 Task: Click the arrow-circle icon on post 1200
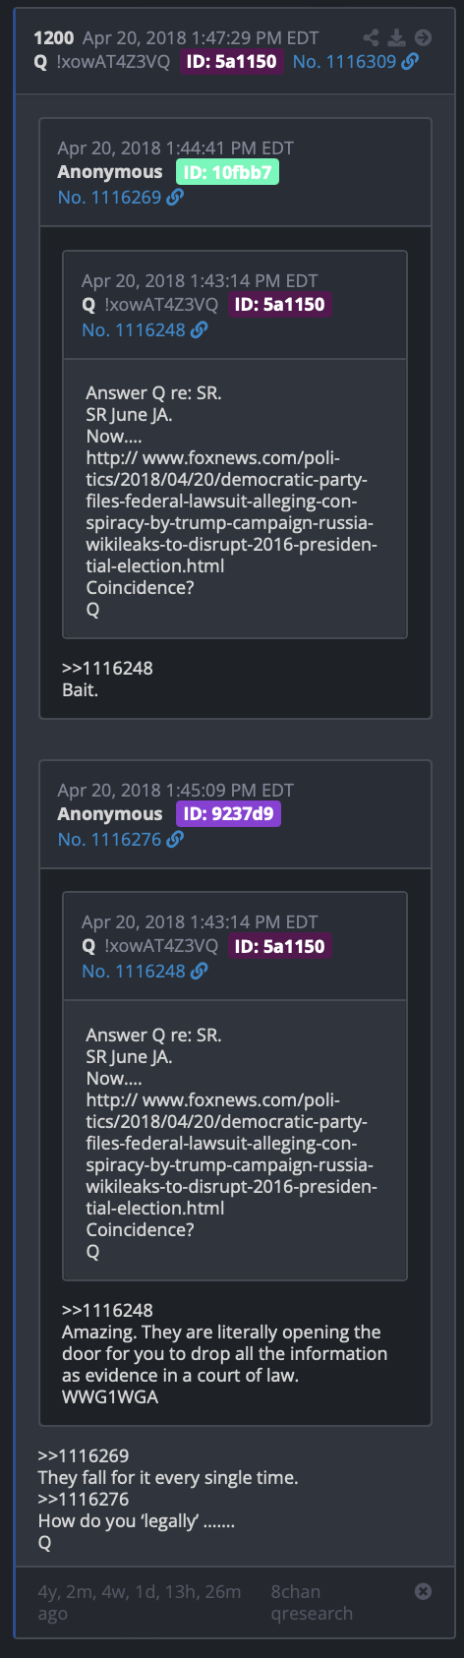click(423, 37)
